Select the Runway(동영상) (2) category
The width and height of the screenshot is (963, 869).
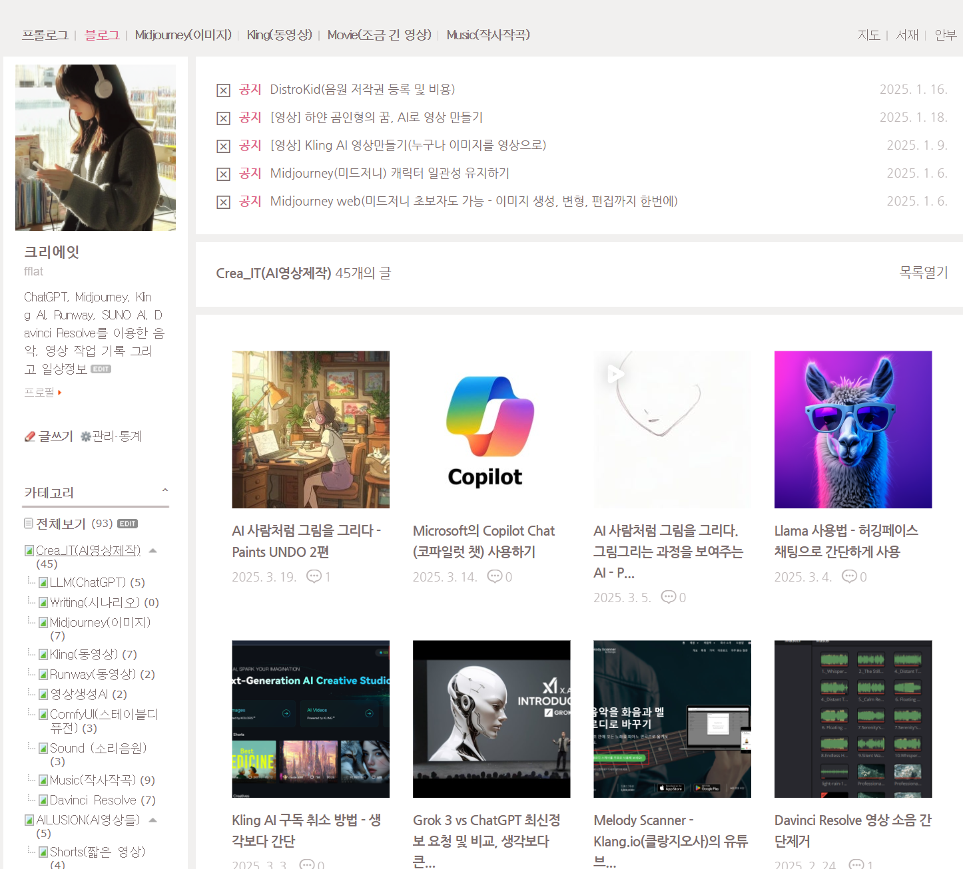[x=103, y=675]
